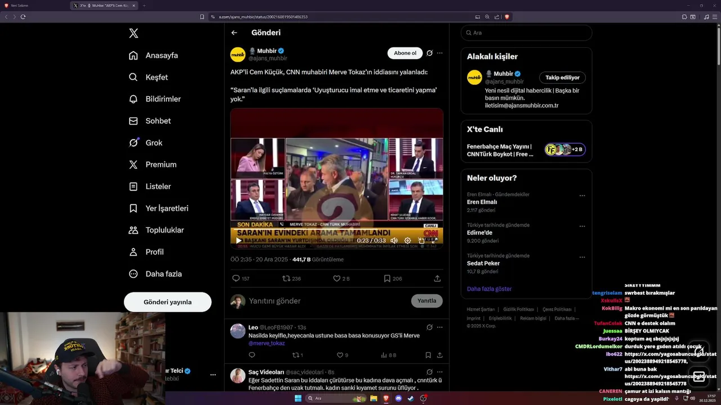Click the Abone ol button
Image resolution: width=721 pixels, height=405 pixels.
coord(405,53)
